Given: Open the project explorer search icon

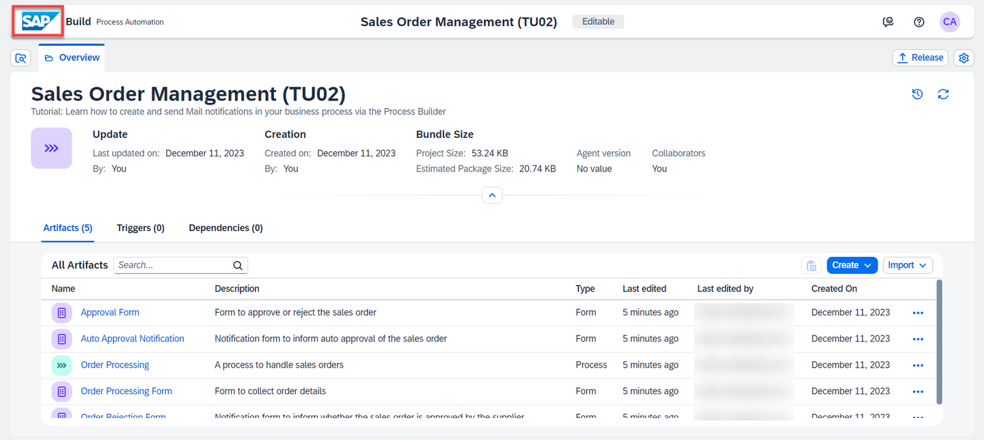Looking at the screenshot, I should (x=20, y=58).
